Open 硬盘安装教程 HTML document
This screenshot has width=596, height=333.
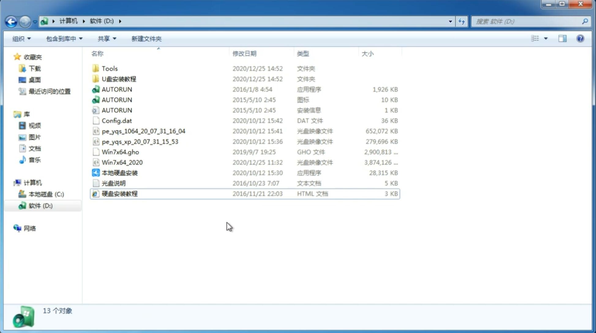click(x=119, y=193)
